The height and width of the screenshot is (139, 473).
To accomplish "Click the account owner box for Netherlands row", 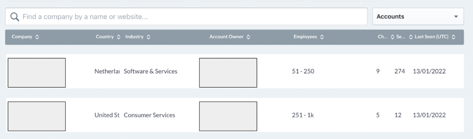I will coord(228,73).
